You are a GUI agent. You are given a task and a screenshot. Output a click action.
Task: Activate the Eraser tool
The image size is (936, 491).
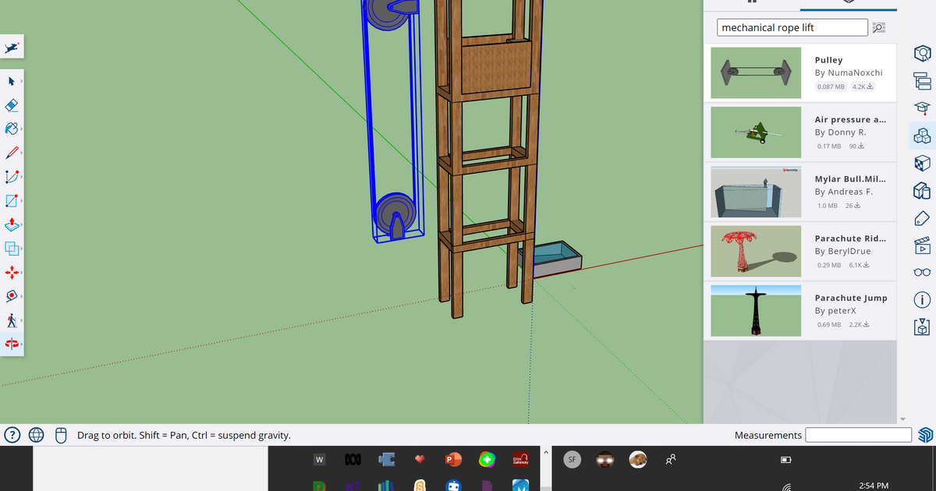tap(11, 104)
